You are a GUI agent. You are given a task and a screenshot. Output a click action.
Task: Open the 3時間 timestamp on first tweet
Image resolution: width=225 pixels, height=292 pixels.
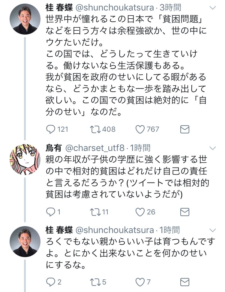point(171,7)
